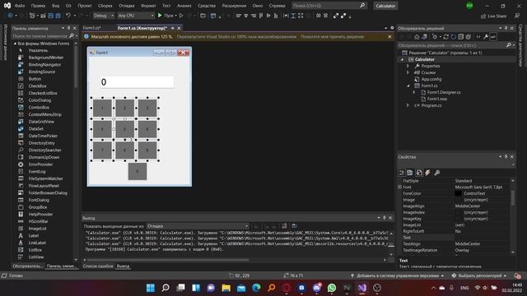Open the Debug configuration dropdown
Image resolution: width=527 pixels, height=296 pixels.
103,16
